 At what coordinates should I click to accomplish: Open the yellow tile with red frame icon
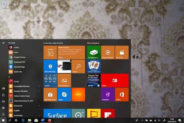pos(94,113)
